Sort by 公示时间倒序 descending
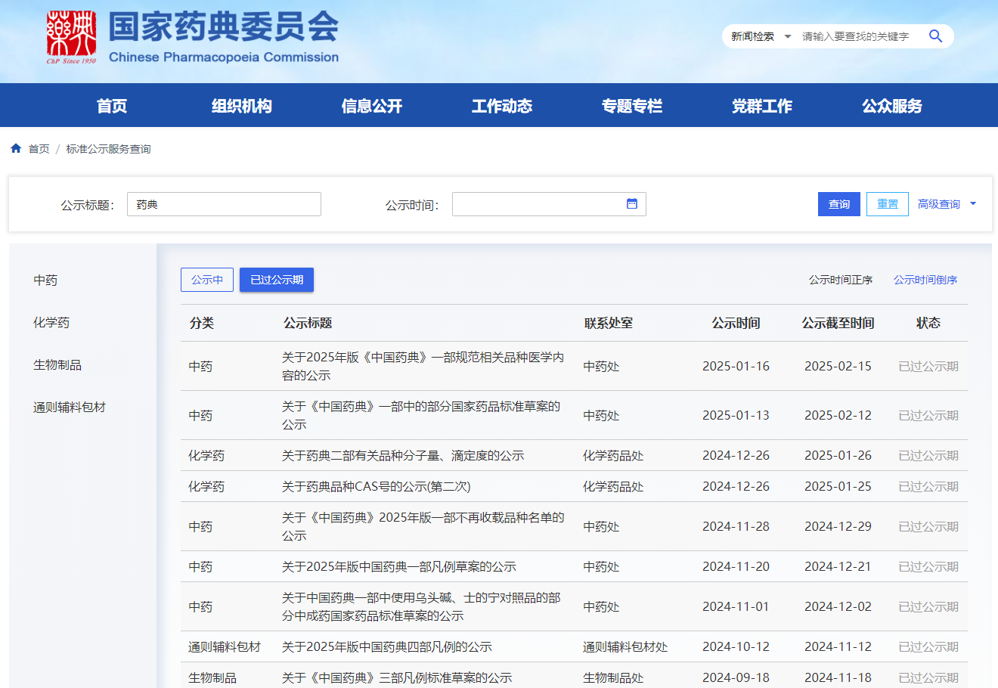The width and height of the screenshot is (998, 688). (925, 280)
